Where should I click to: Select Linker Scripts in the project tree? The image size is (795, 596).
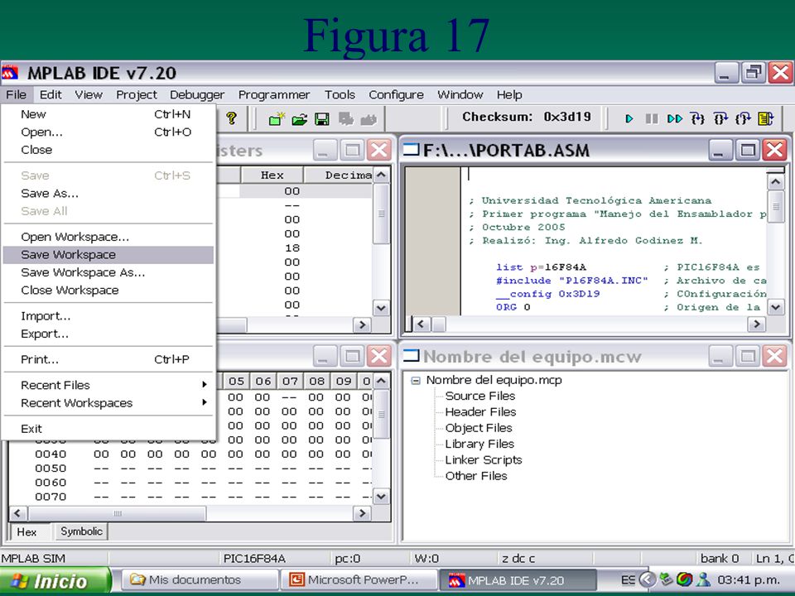[483, 459]
